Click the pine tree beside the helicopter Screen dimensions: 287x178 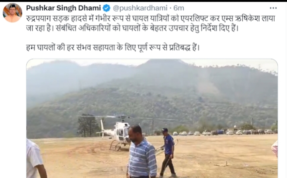[87, 125]
